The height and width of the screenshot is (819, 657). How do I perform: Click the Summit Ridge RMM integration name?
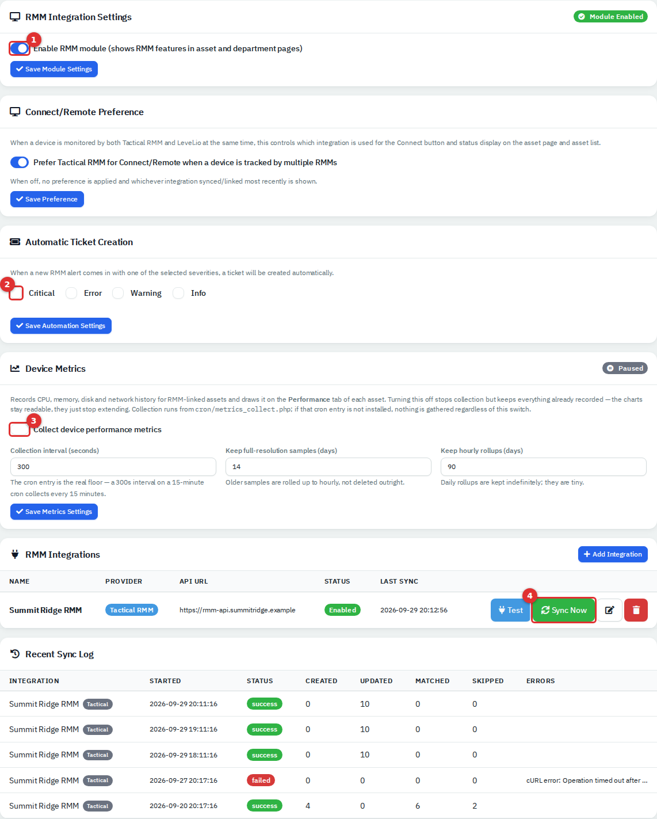click(x=45, y=610)
